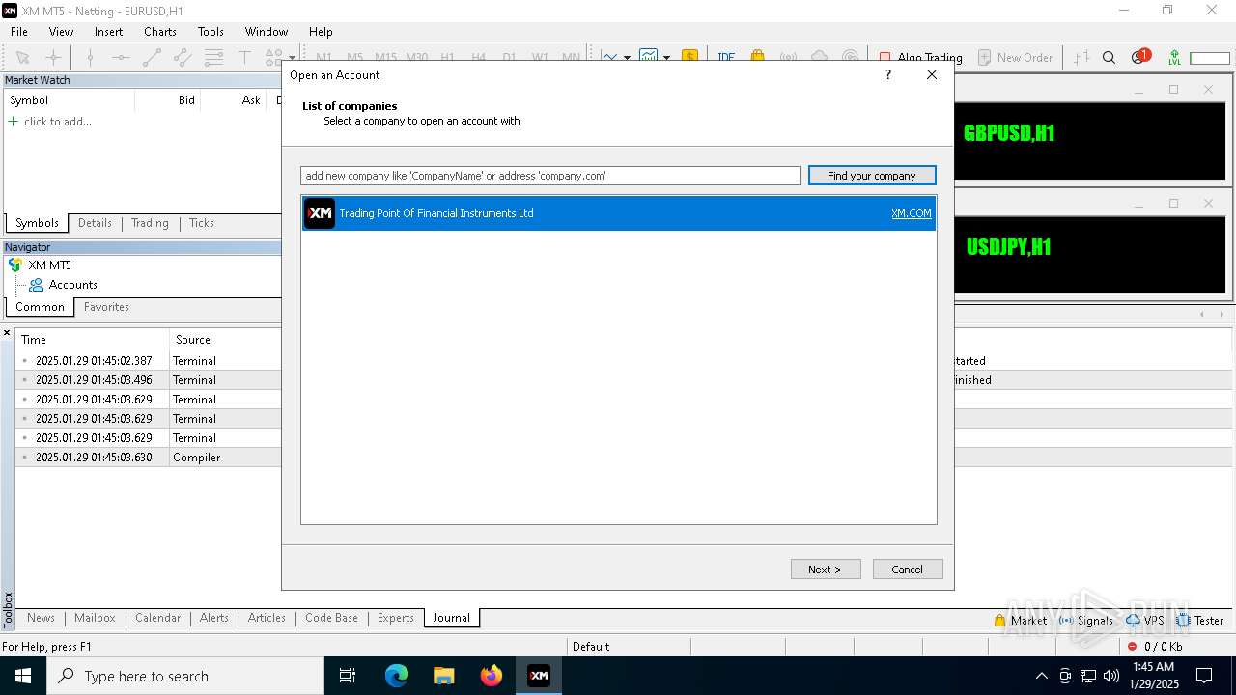
Task: Open account notifications icon with badge
Action: point(1139,57)
